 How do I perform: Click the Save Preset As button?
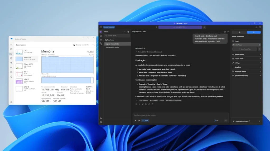[x=244, y=49]
